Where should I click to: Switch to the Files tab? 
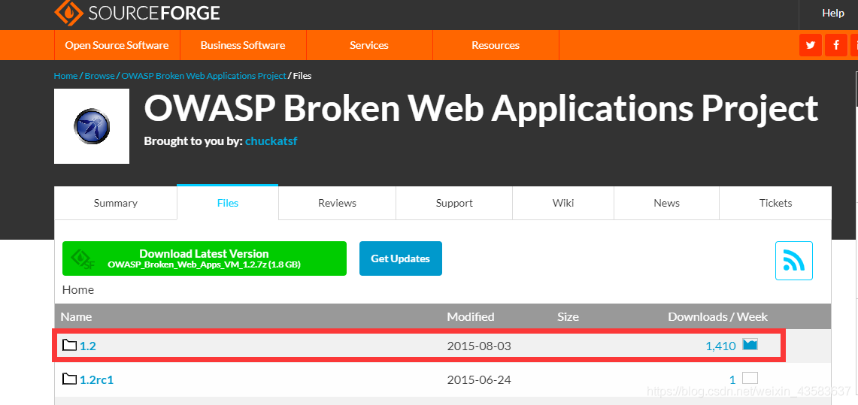pos(228,203)
